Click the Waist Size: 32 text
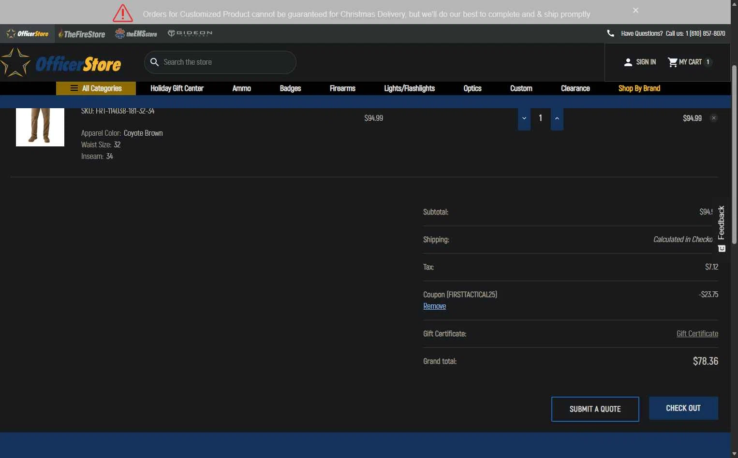This screenshot has width=738, height=458. point(101,145)
